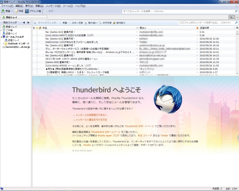Screen dimensions: 239x191
Task: Select the 受信トレイ tab
Action: tap(24, 18)
